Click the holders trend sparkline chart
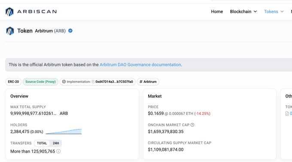 [x=64, y=131]
